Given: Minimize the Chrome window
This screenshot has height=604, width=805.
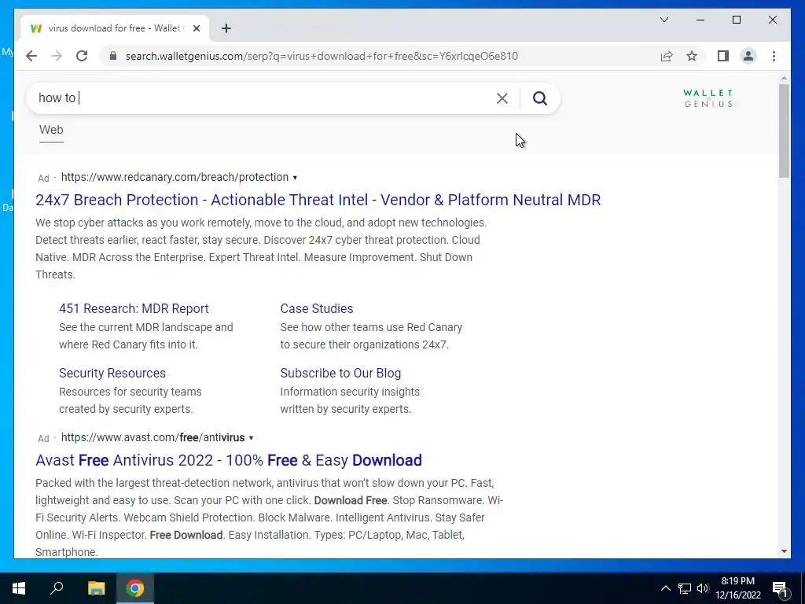Looking at the screenshot, I should click(x=700, y=20).
